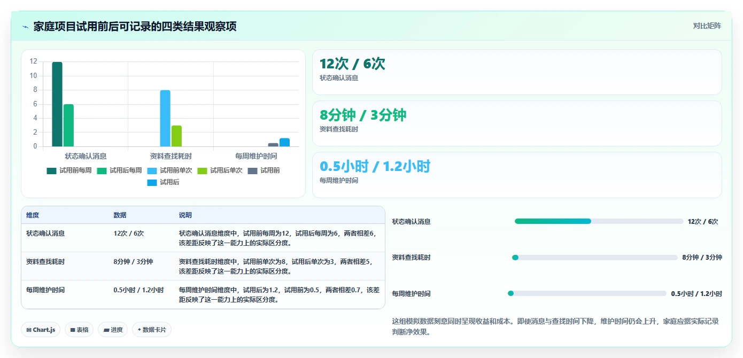Toggle the 试用前每周 legend swatch
Viewport: 743px width, 358px height.
[x=51, y=171]
